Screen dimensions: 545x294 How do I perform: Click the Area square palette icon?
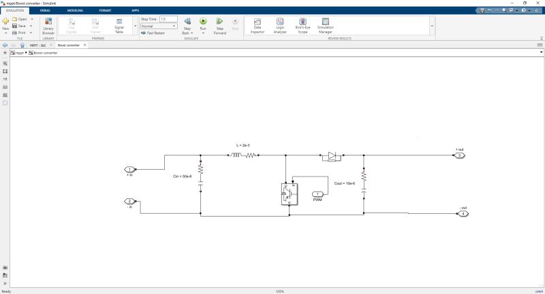[x=5, y=103]
